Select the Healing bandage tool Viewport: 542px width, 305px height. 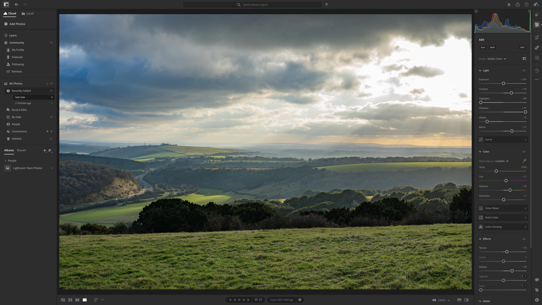pos(537,48)
